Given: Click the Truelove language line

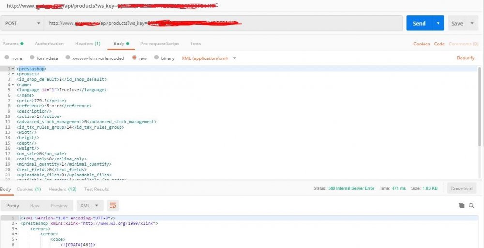Looking at the screenshot, I should (62, 90).
